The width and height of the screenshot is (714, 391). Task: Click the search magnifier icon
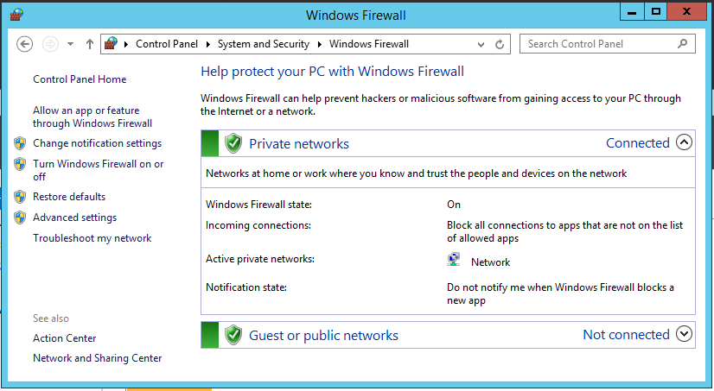682,44
